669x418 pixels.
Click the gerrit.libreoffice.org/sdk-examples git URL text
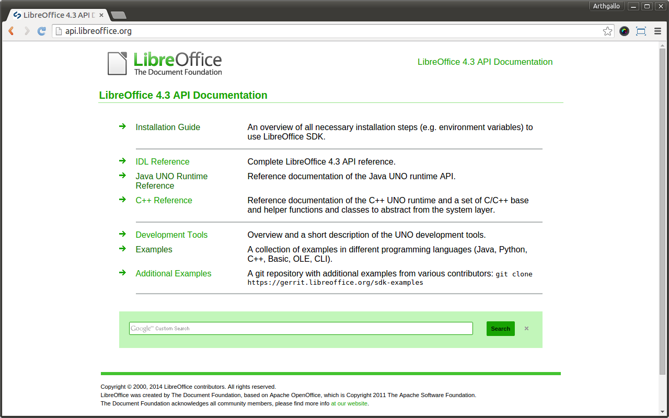point(335,283)
